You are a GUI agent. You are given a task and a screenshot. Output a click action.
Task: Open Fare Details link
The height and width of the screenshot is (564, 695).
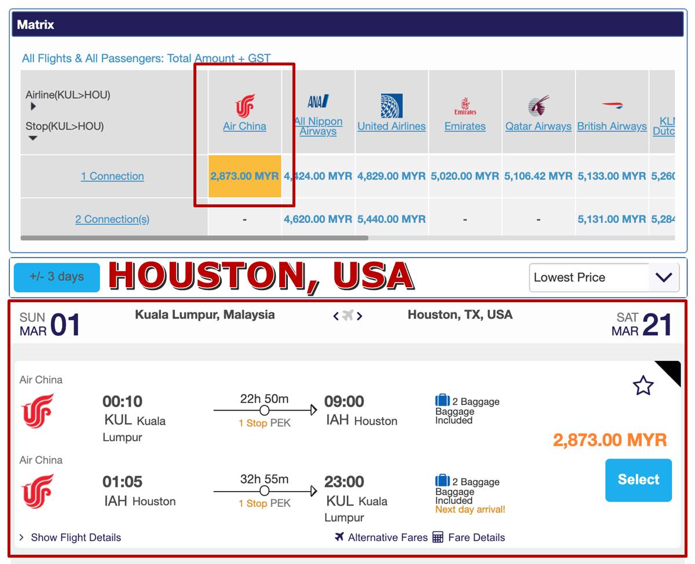pos(477,537)
